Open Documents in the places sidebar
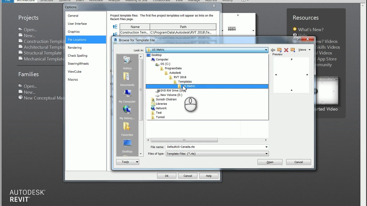Screen dimensions: 367x206 click(127, 80)
